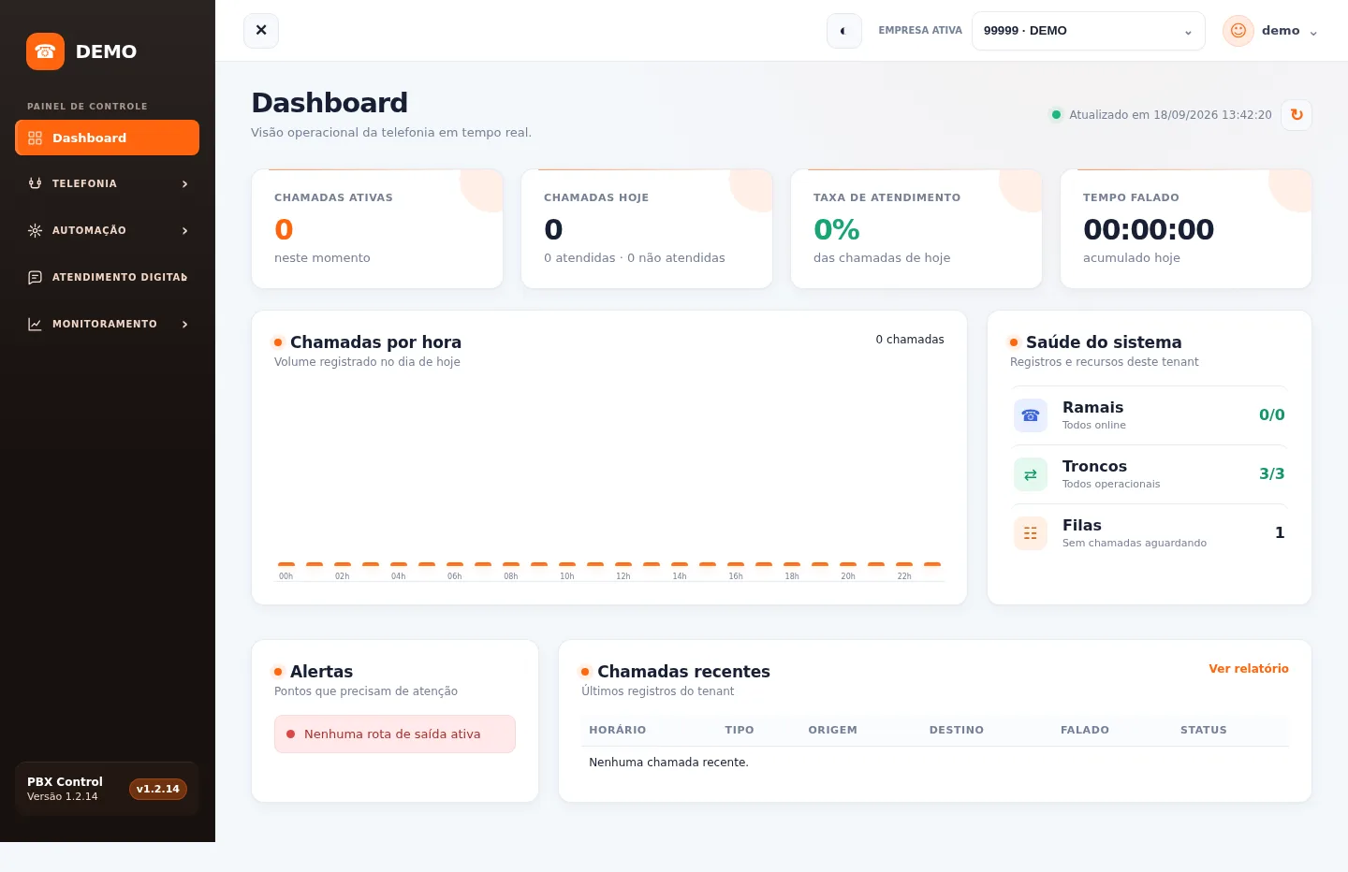Screen dimensions: 1348x872
Task: Open the Automação sidebar section
Action: click(x=107, y=230)
